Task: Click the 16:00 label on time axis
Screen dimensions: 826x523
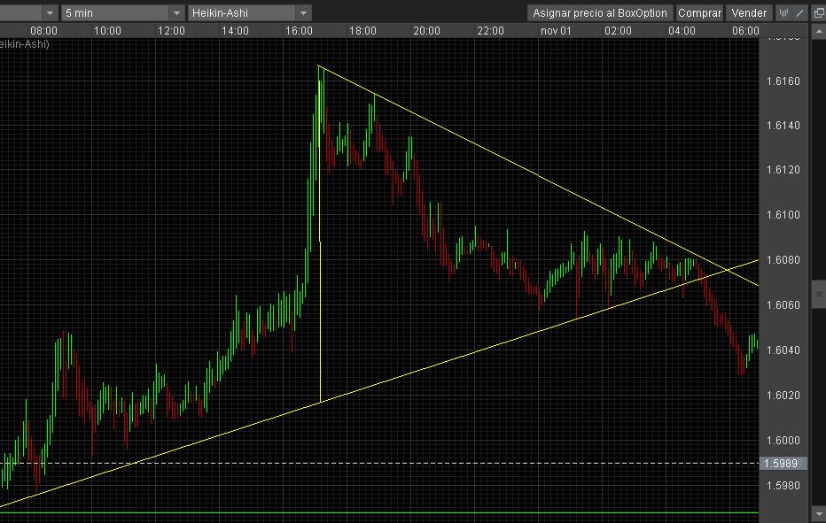Action: click(299, 30)
